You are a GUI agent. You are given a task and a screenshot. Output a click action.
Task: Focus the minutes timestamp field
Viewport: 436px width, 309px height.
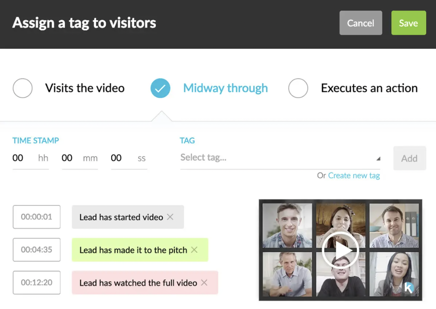coord(80,158)
